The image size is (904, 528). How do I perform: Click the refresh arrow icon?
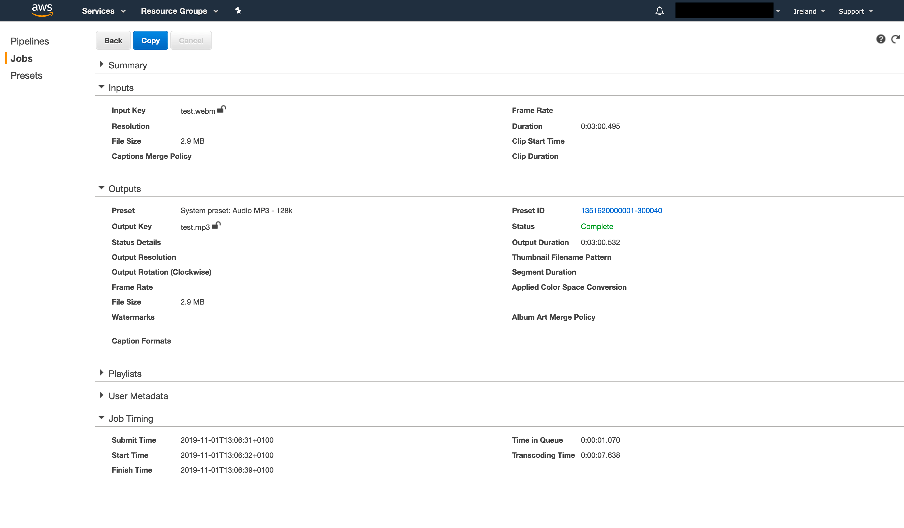click(x=896, y=39)
